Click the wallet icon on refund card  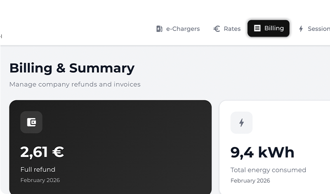(x=31, y=122)
